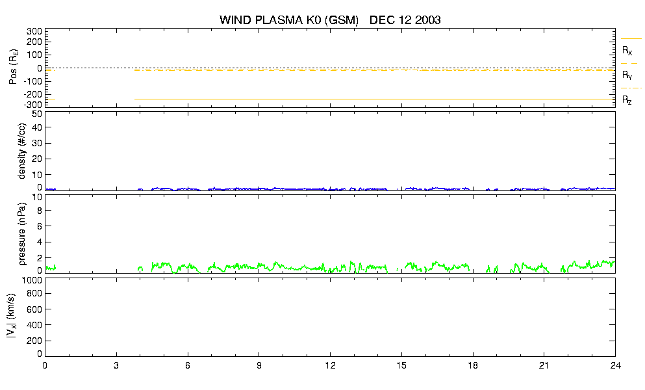The width and height of the screenshot is (645, 390).
Task: Select the density (#/cc) axis label
Action: point(21,151)
